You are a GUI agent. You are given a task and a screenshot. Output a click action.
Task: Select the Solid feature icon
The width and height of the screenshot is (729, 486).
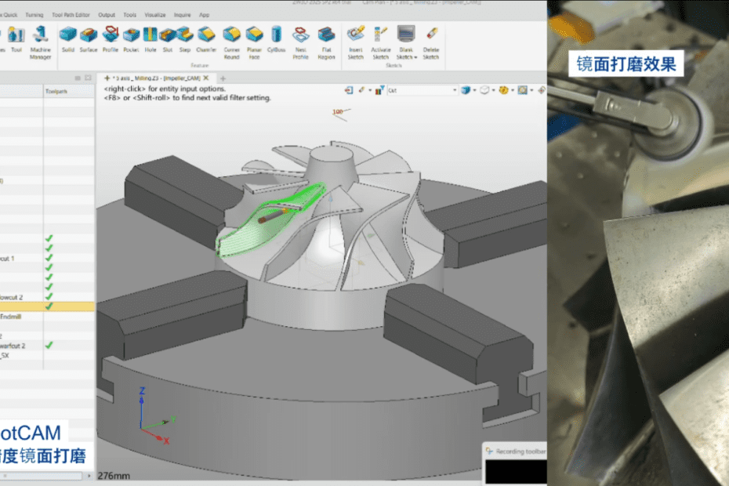tap(68, 35)
